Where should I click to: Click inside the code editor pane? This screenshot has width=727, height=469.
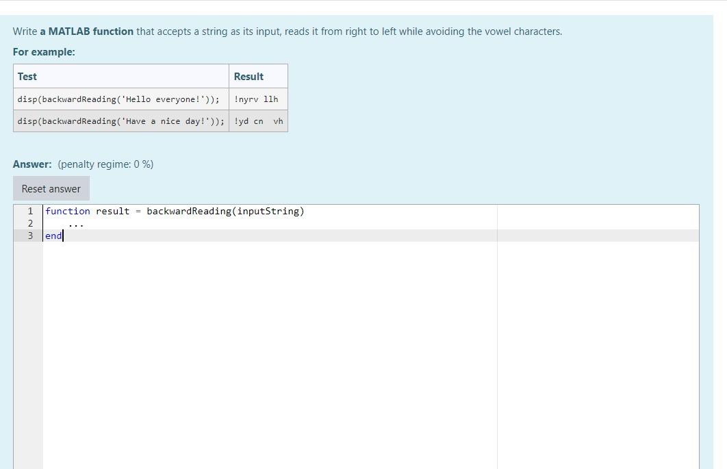(274, 308)
